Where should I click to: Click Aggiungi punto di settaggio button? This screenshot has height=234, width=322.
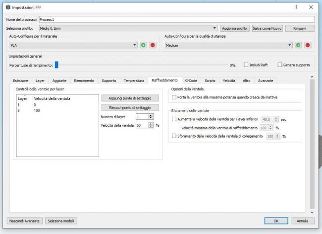click(x=130, y=98)
